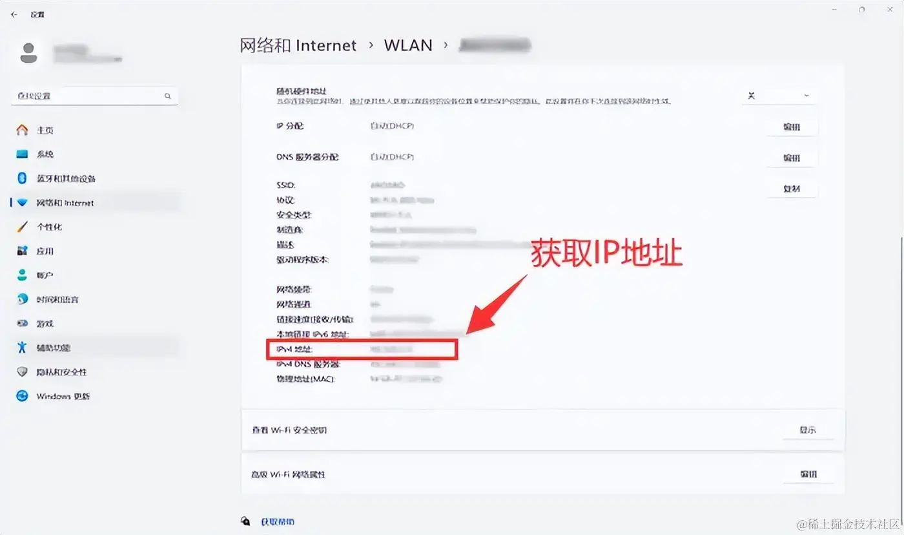The width and height of the screenshot is (904, 535).
Task: Click the WLAN breadcrumb item
Action: point(408,45)
